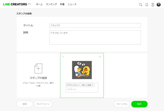
Task: Focus the 説明 description text area
Action: click(x=95, y=38)
